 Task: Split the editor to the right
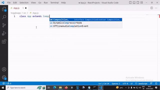152,8
